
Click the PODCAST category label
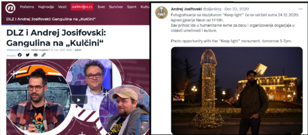[13, 50]
